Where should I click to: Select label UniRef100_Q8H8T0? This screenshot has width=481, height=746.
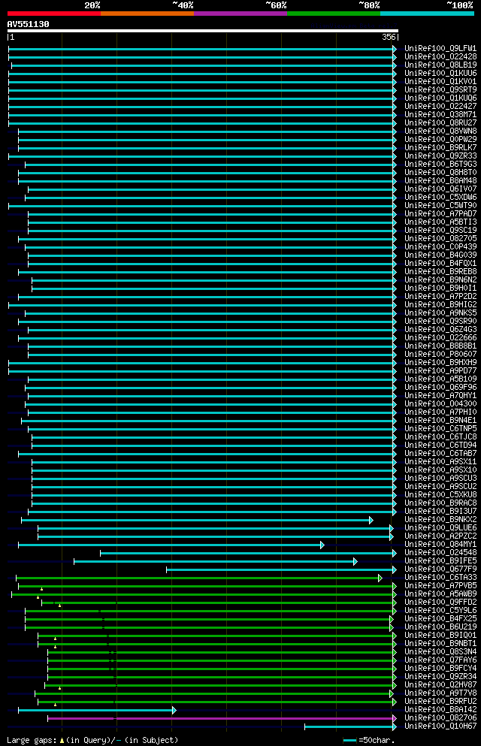point(440,172)
